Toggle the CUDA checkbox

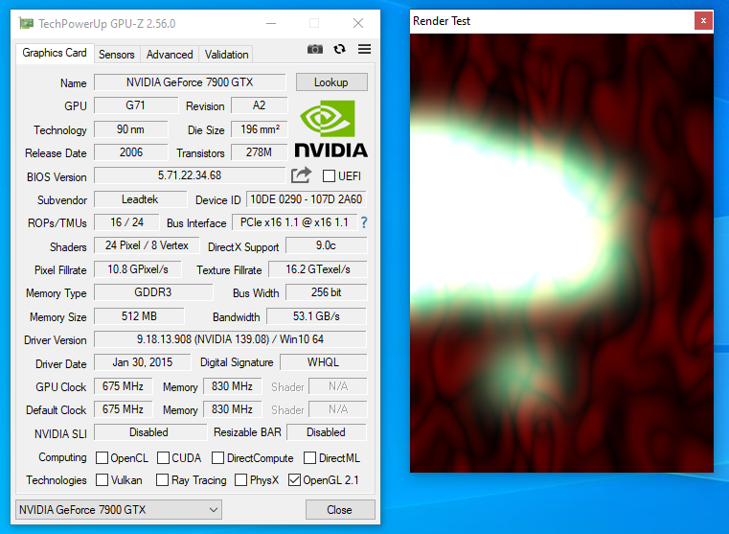(163, 457)
